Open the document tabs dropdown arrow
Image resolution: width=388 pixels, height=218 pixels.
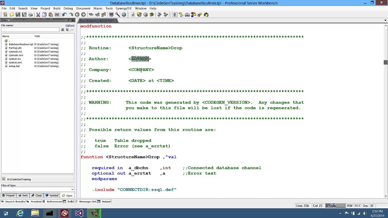[385, 21]
